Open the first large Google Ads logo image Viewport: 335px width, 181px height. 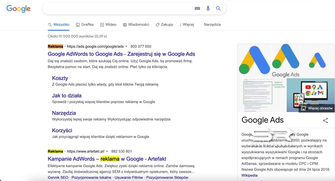[254, 61]
